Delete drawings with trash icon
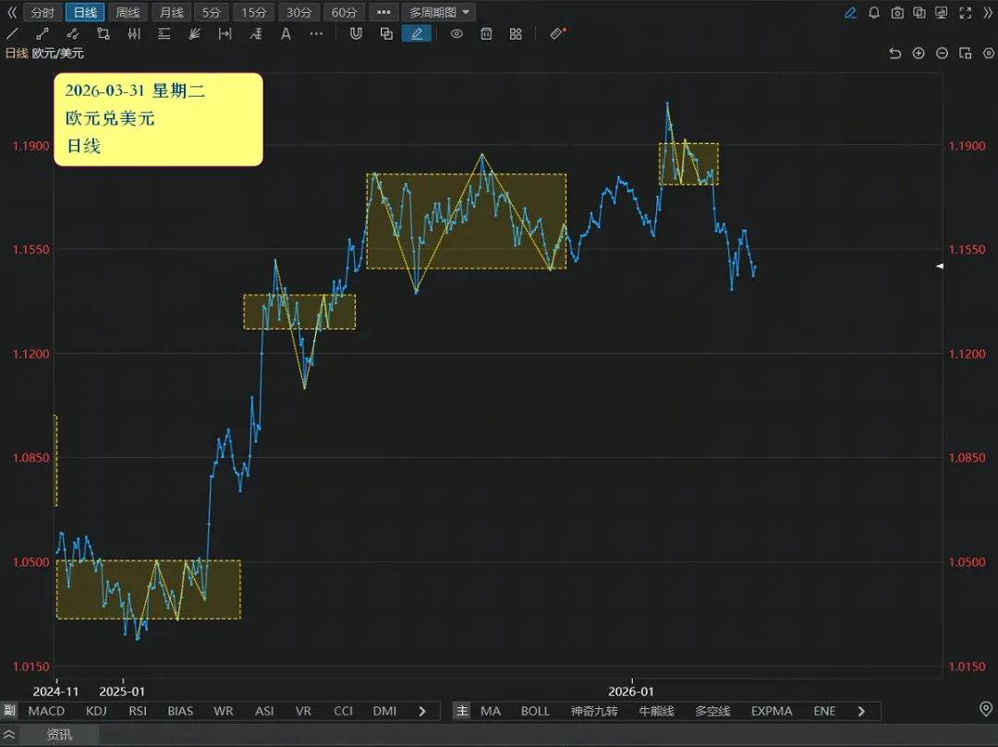 tap(486, 34)
